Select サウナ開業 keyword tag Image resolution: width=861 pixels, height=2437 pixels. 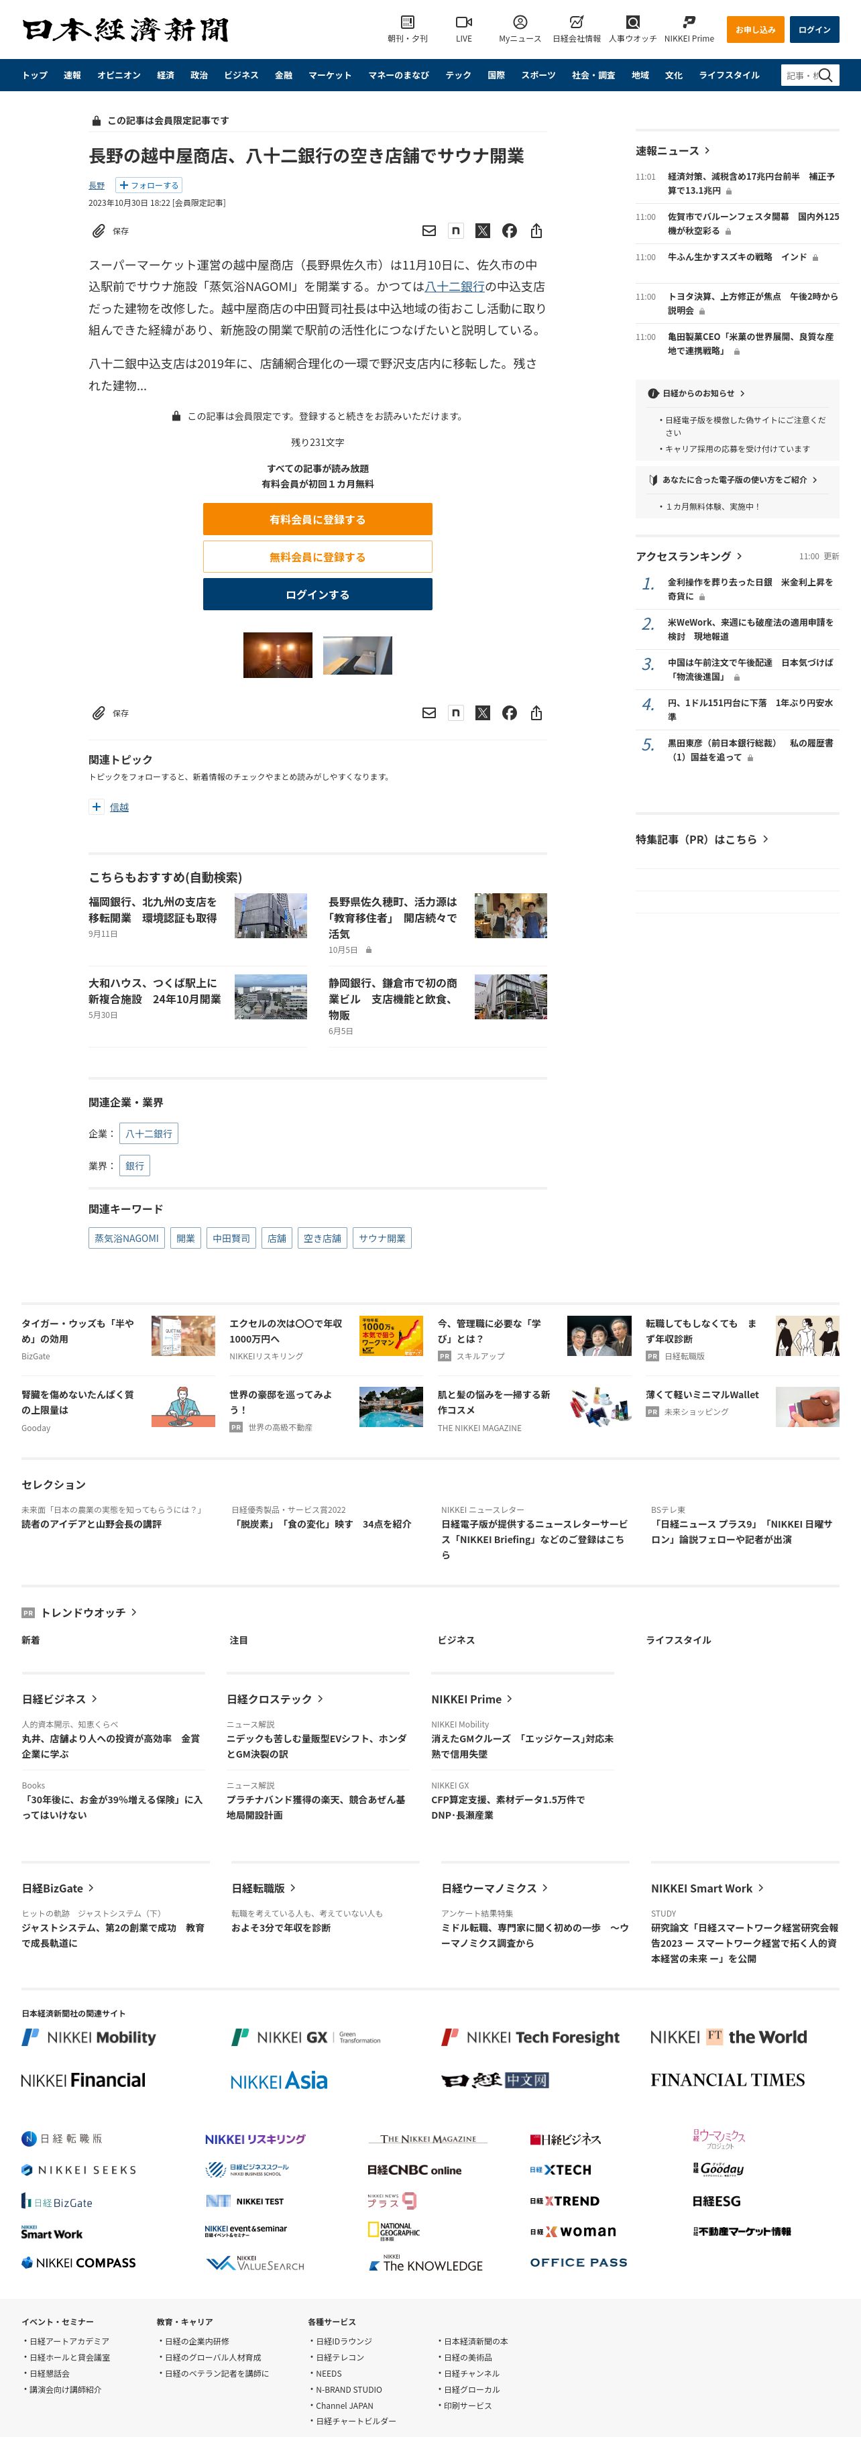(x=382, y=1239)
